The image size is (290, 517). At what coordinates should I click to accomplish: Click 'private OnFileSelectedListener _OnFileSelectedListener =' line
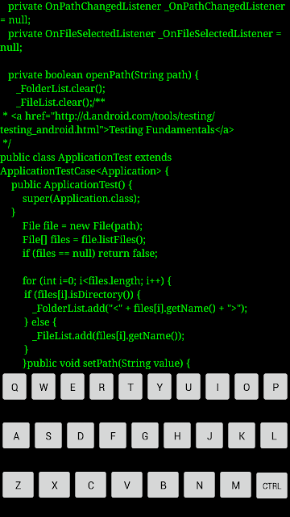(x=145, y=34)
